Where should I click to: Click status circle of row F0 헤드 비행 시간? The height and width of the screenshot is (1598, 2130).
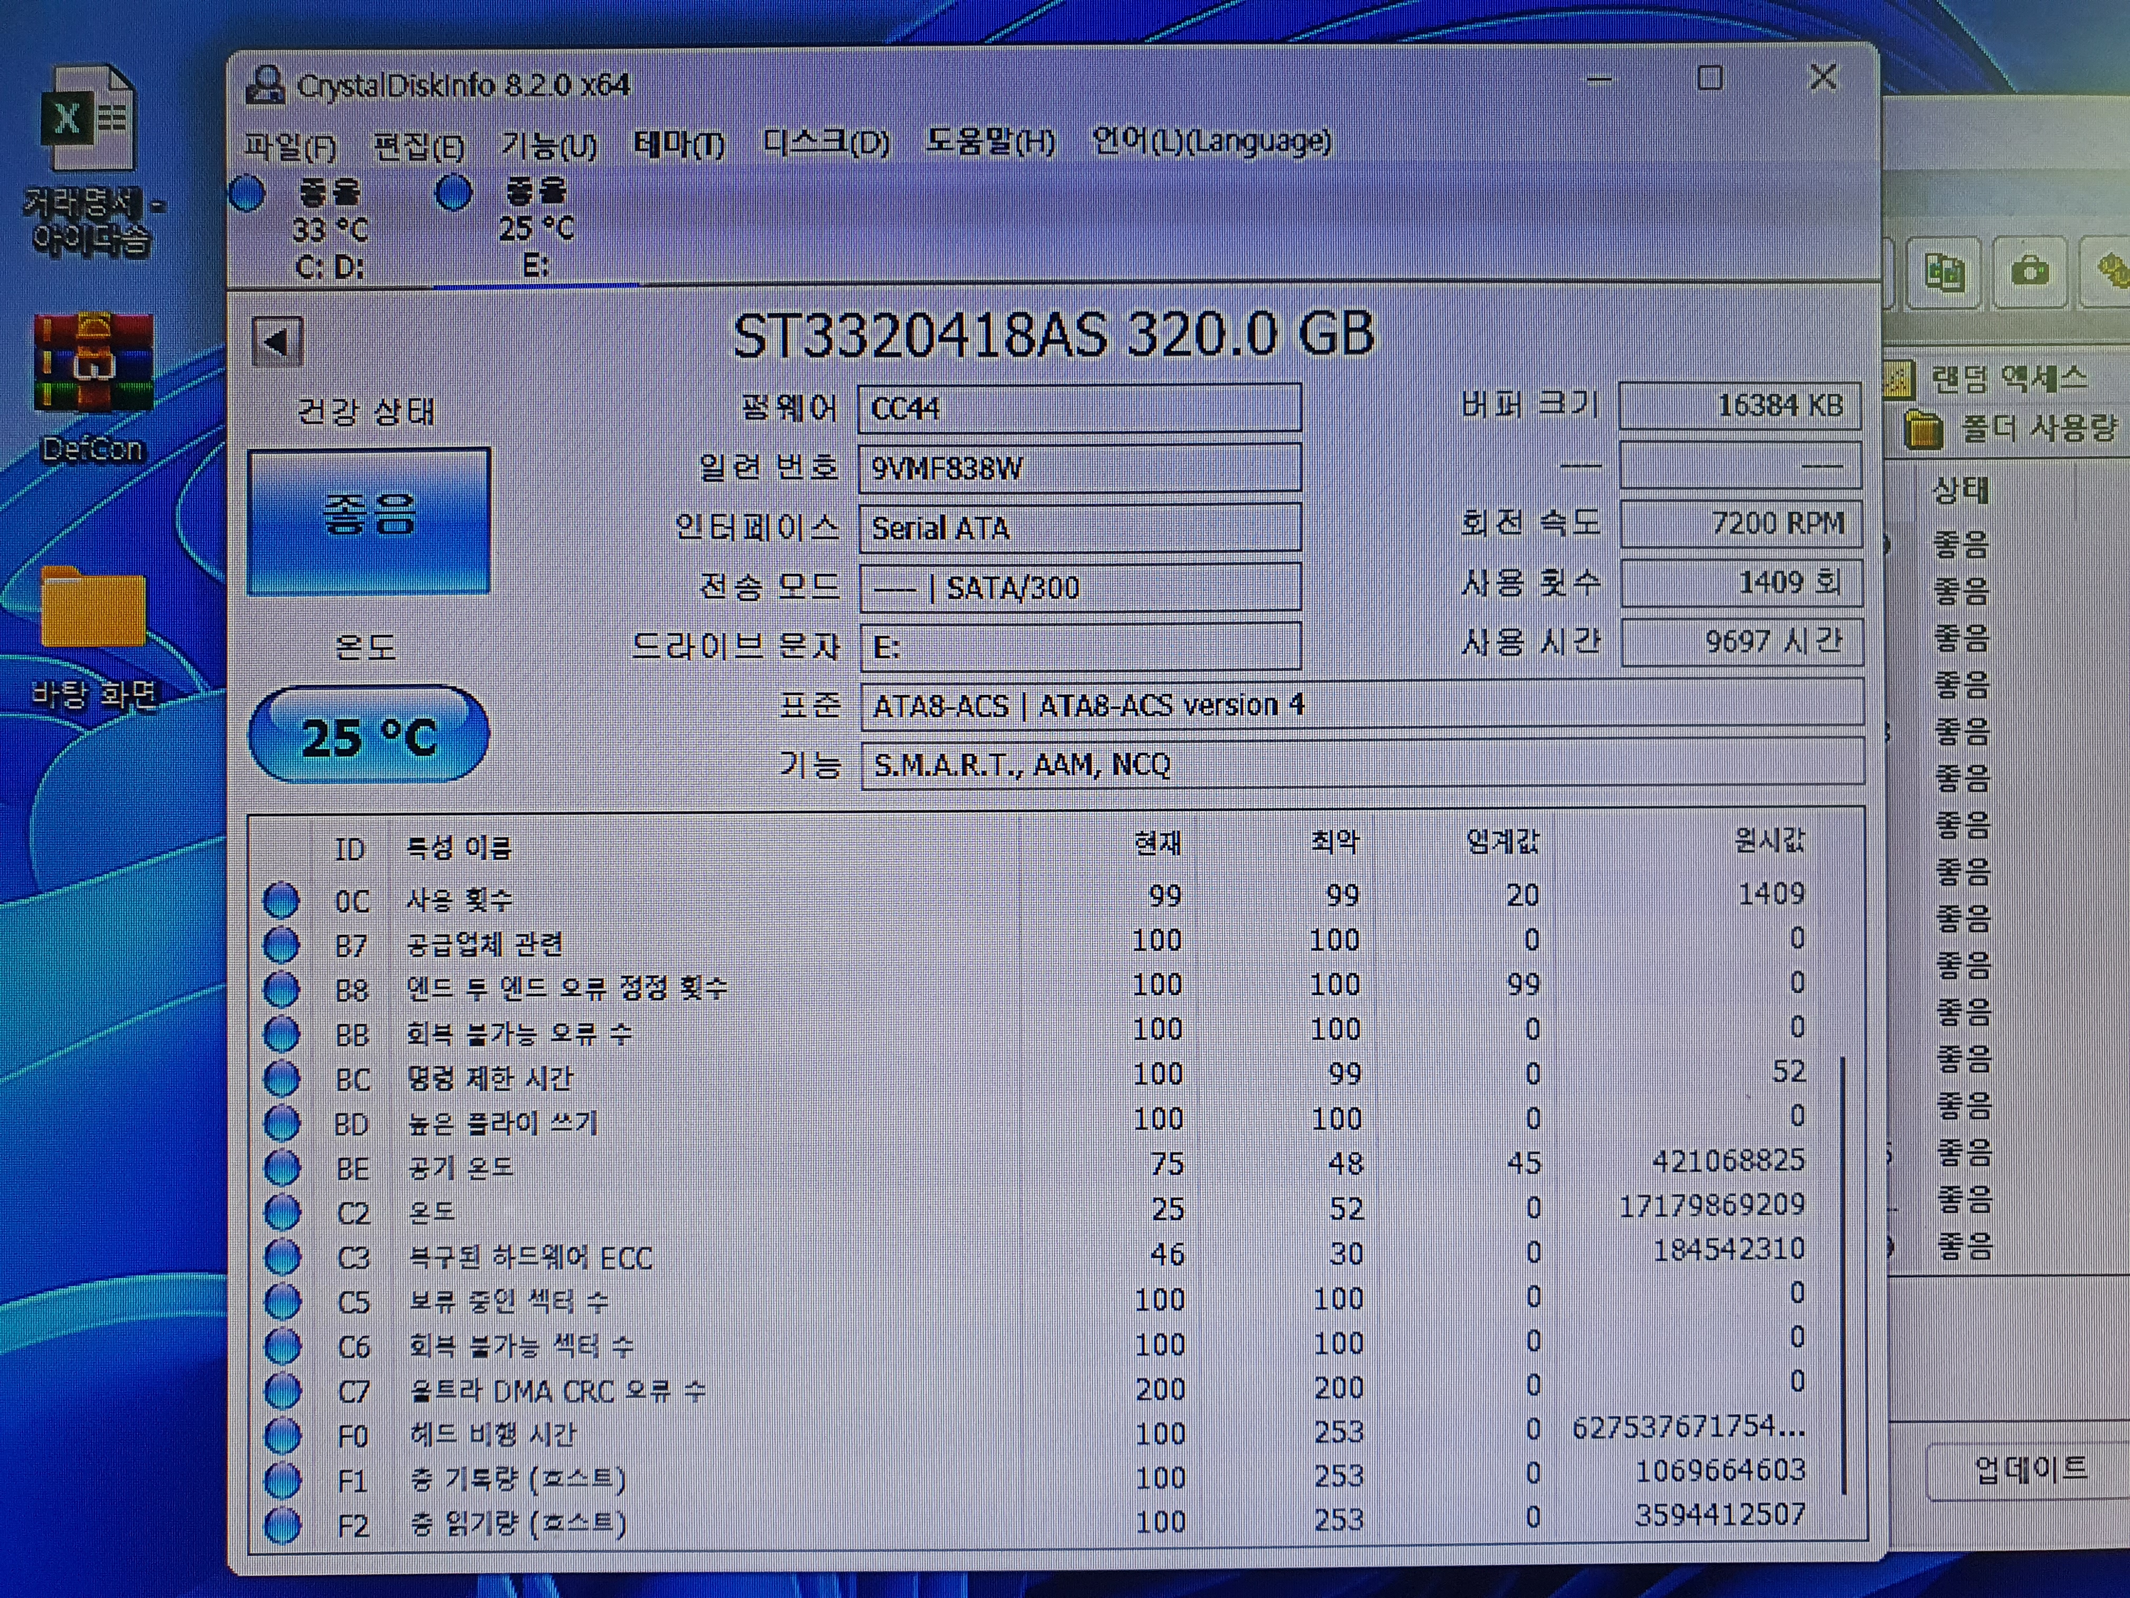[x=283, y=1436]
